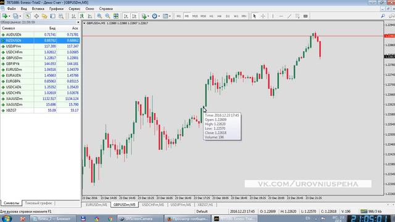
Task: Switch chart to bar chart type
Action: pyautogui.click(x=73, y=16)
